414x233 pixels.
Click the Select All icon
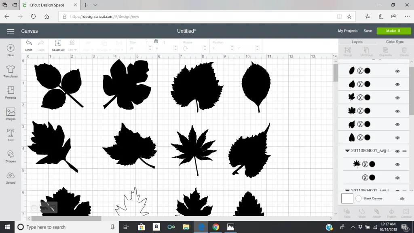click(58, 43)
